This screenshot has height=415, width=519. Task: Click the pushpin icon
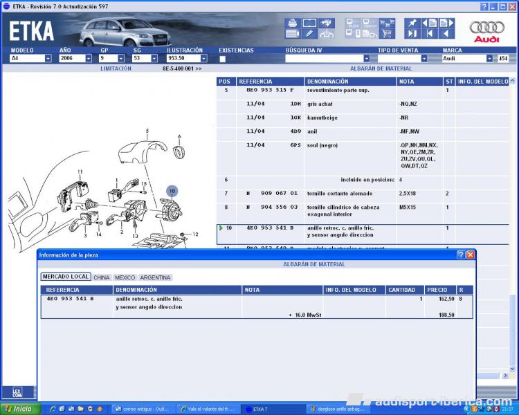[x=412, y=23]
